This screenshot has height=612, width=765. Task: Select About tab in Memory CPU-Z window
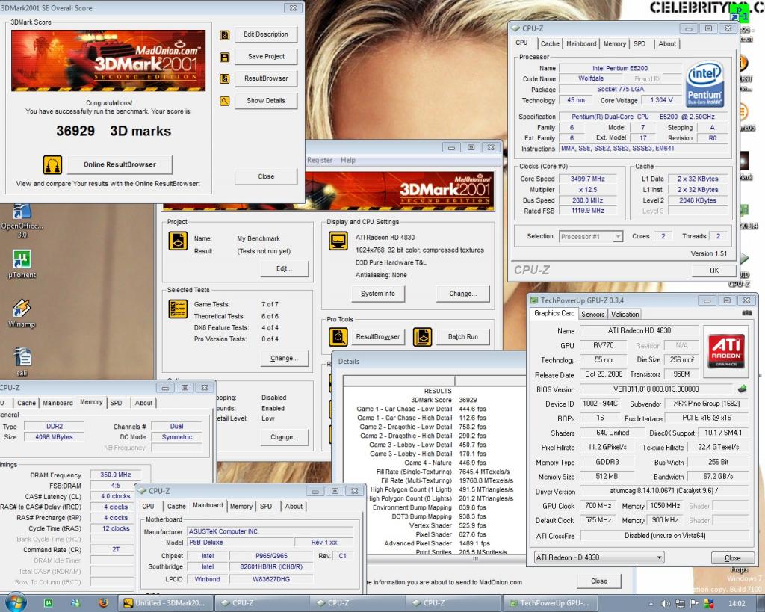(143, 403)
